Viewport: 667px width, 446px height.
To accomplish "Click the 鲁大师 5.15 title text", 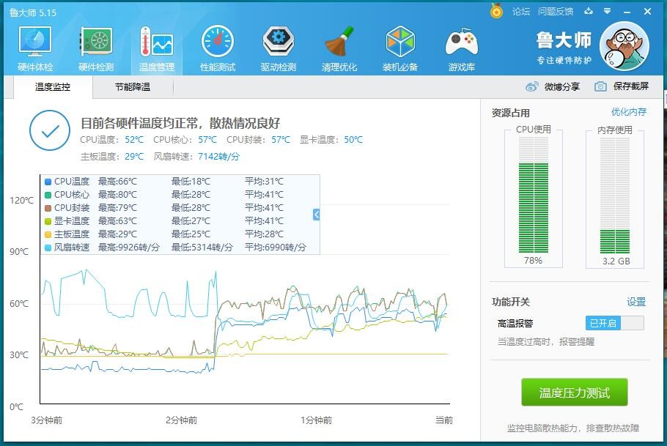I will click(x=33, y=12).
